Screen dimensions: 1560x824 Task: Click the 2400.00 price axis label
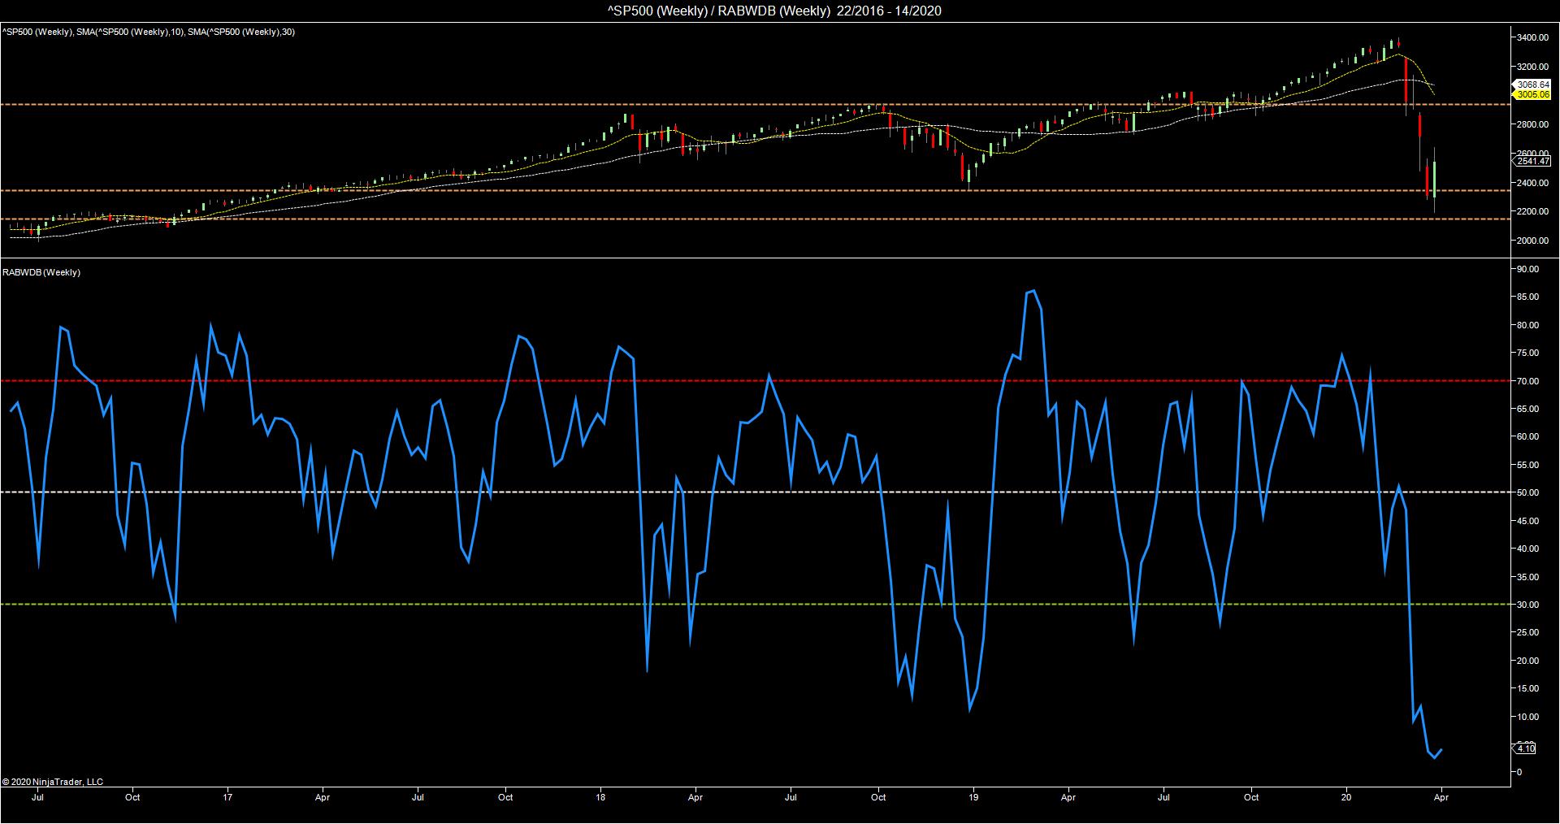(1531, 183)
